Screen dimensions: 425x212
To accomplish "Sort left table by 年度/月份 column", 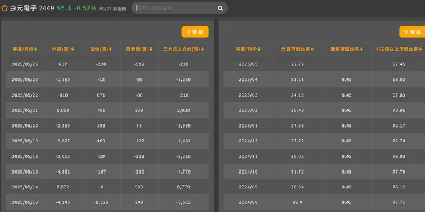I will pos(25,49).
